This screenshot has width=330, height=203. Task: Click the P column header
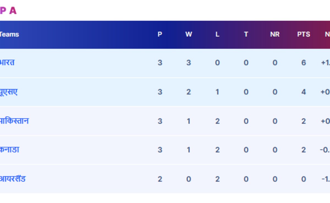pos(160,34)
